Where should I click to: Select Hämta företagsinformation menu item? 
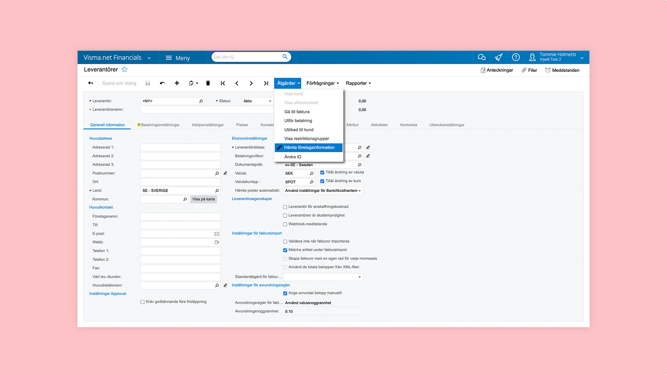pos(308,148)
